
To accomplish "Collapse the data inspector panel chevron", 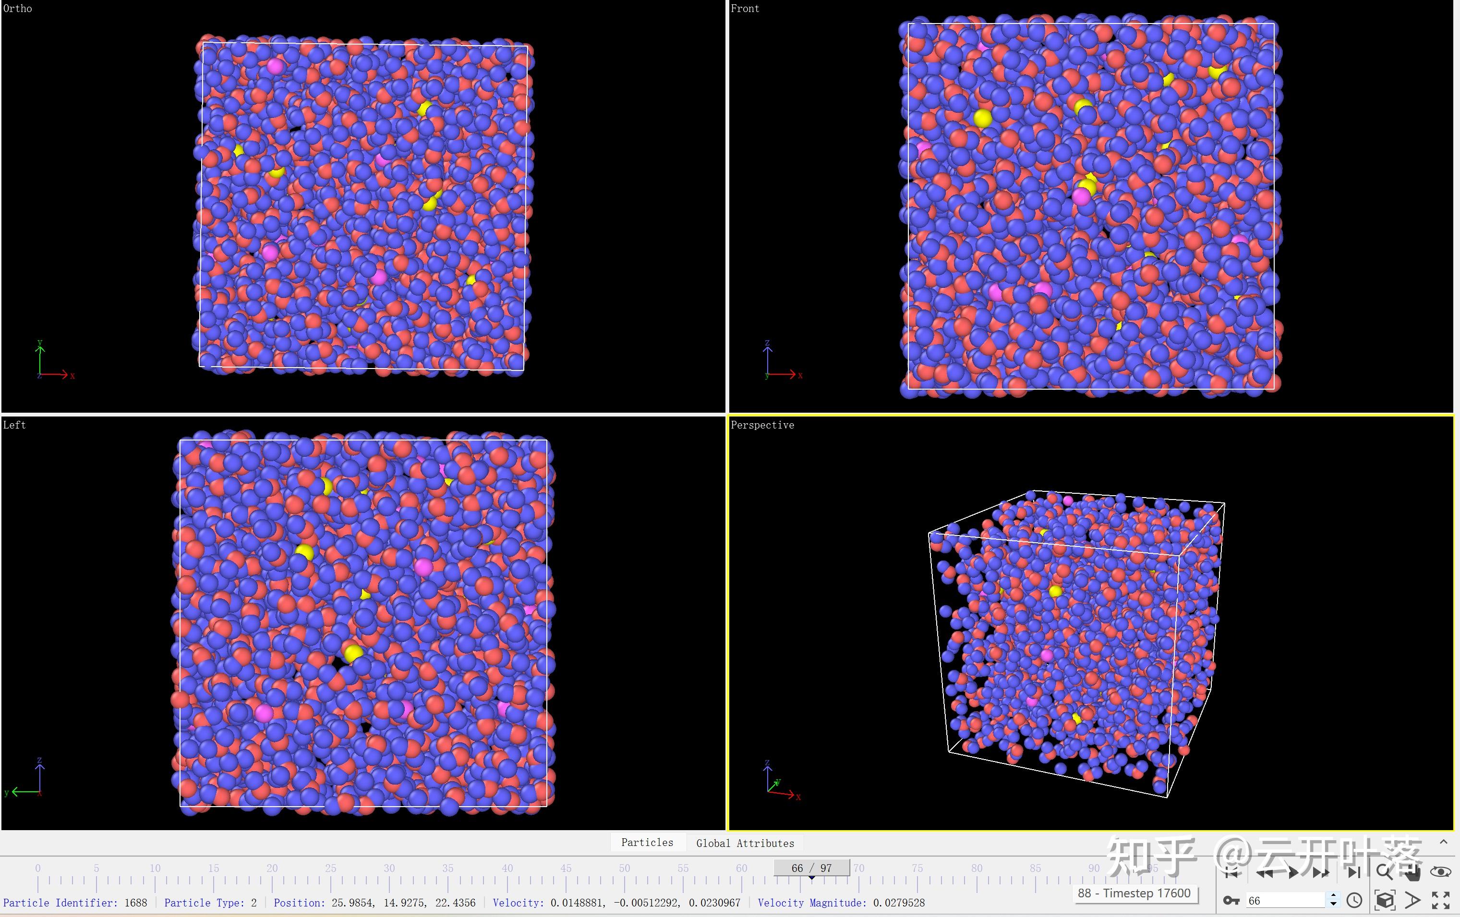I will 1444,842.
